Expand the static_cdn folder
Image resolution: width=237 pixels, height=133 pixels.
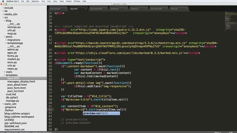point(3,104)
